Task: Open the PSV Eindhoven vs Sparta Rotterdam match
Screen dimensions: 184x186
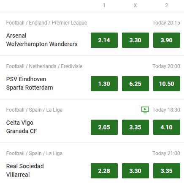Action: pos(30,83)
